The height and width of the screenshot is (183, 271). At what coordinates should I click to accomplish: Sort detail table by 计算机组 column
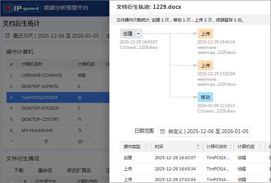pyautogui.click(x=260, y=147)
